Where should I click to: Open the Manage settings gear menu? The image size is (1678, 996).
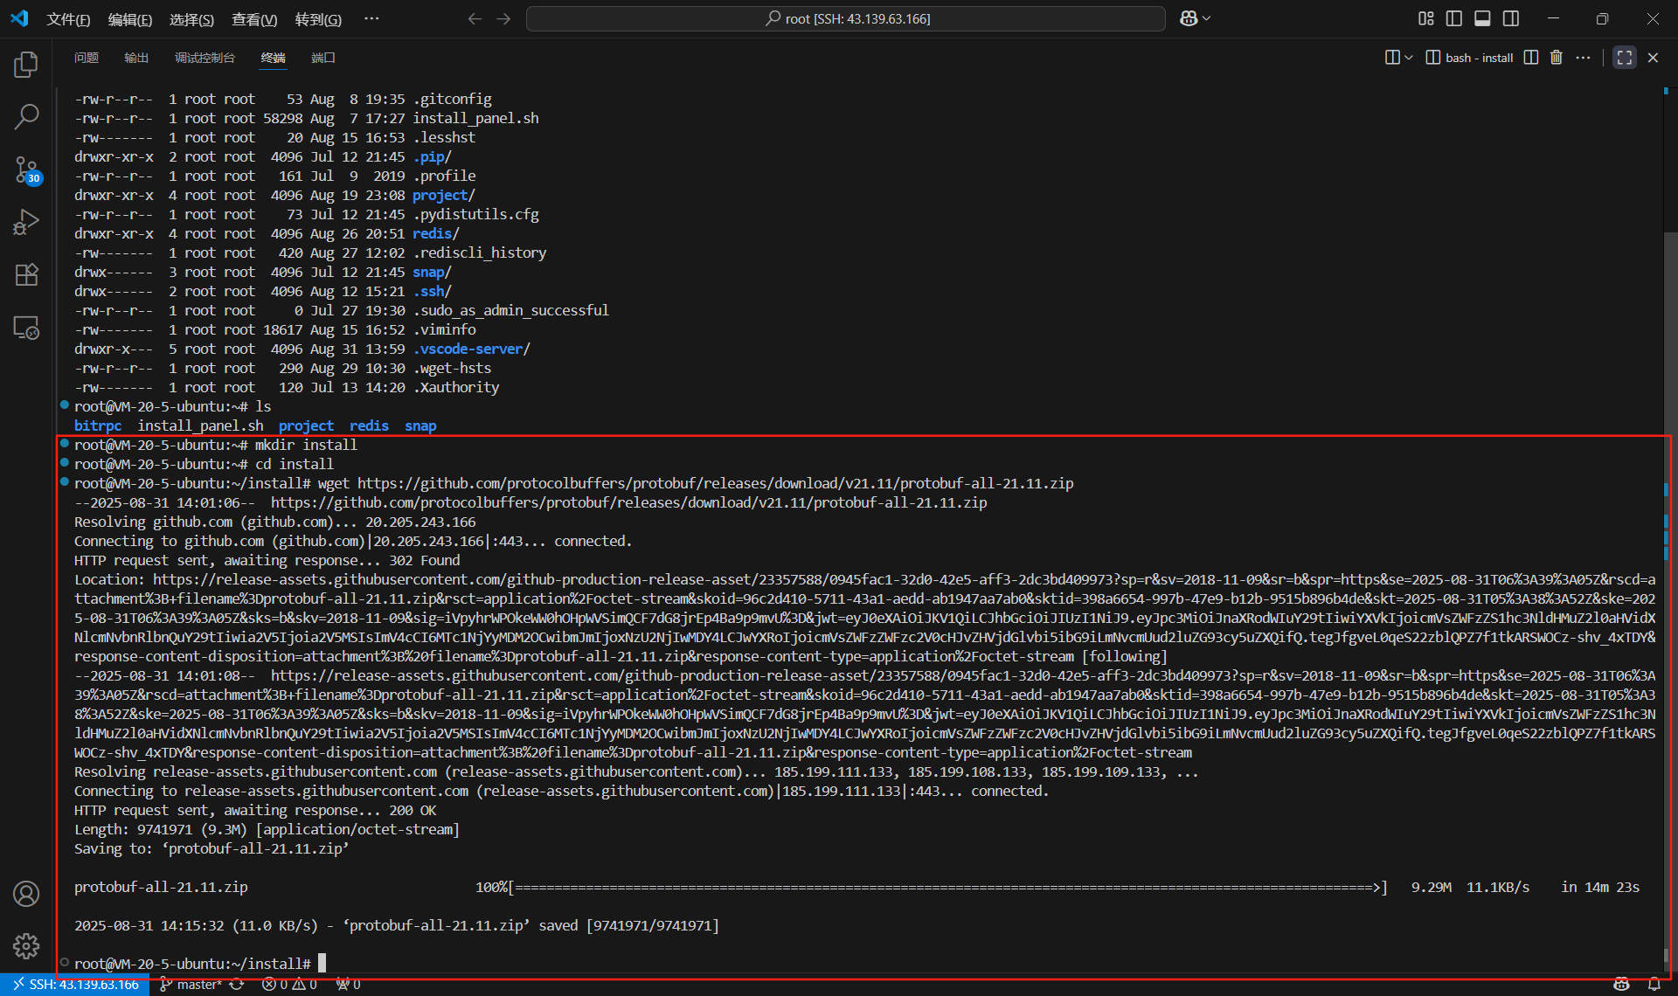pyautogui.click(x=26, y=946)
